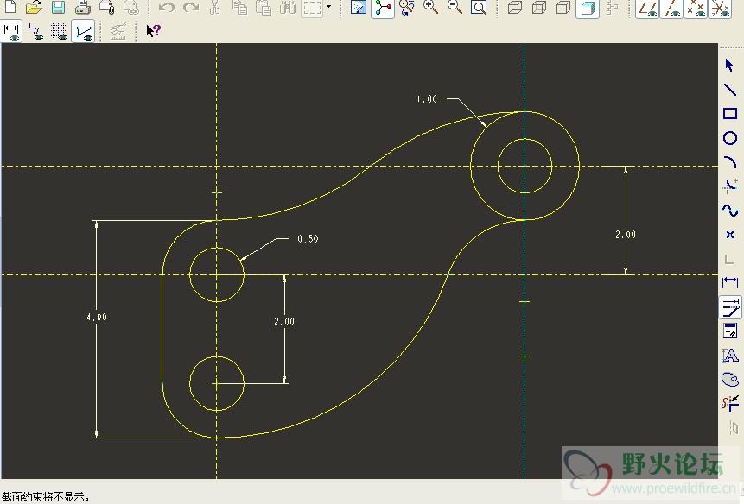Select the 1.00 radius dimension

[427, 99]
